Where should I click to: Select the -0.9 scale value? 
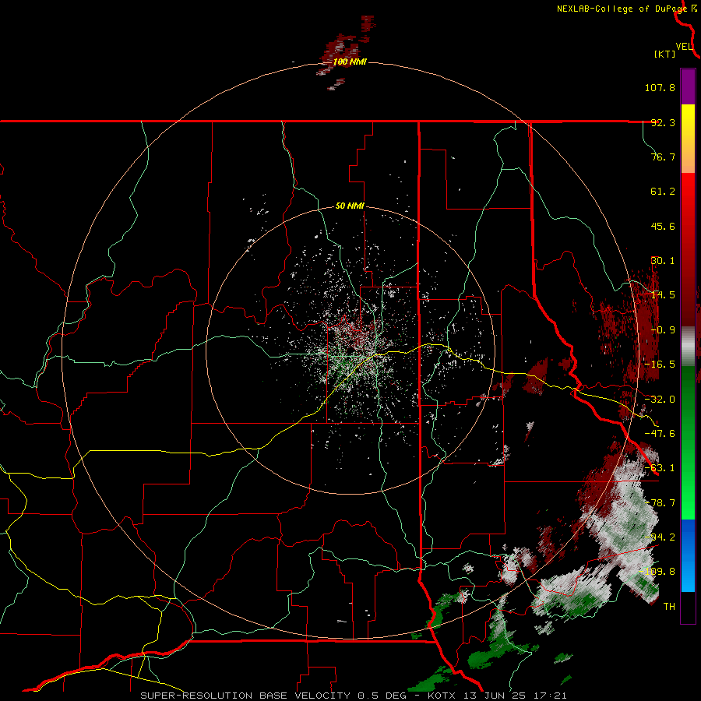[663, 330]
